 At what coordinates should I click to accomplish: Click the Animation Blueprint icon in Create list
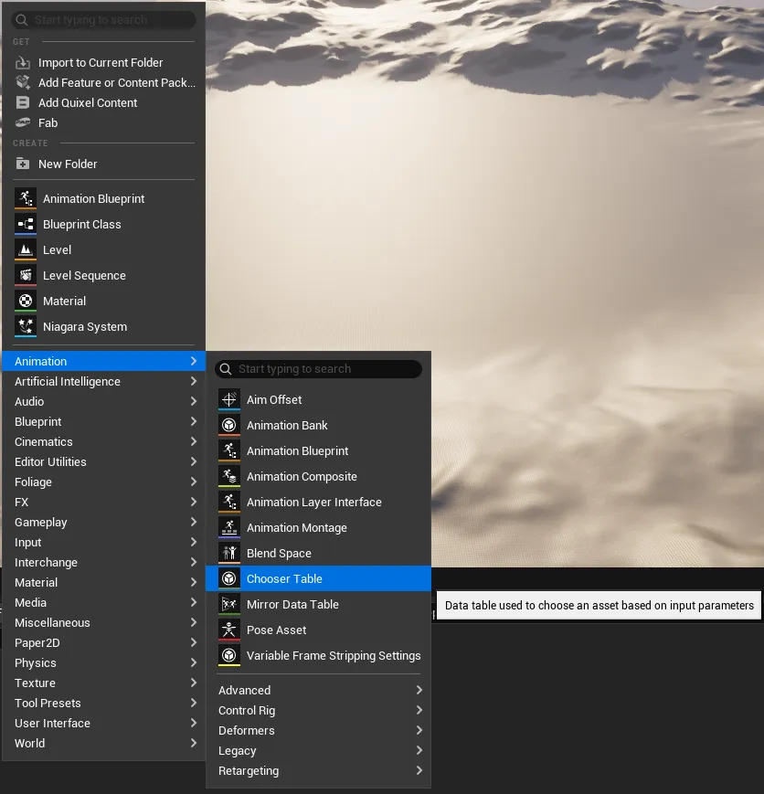click(x=26, y=198)
